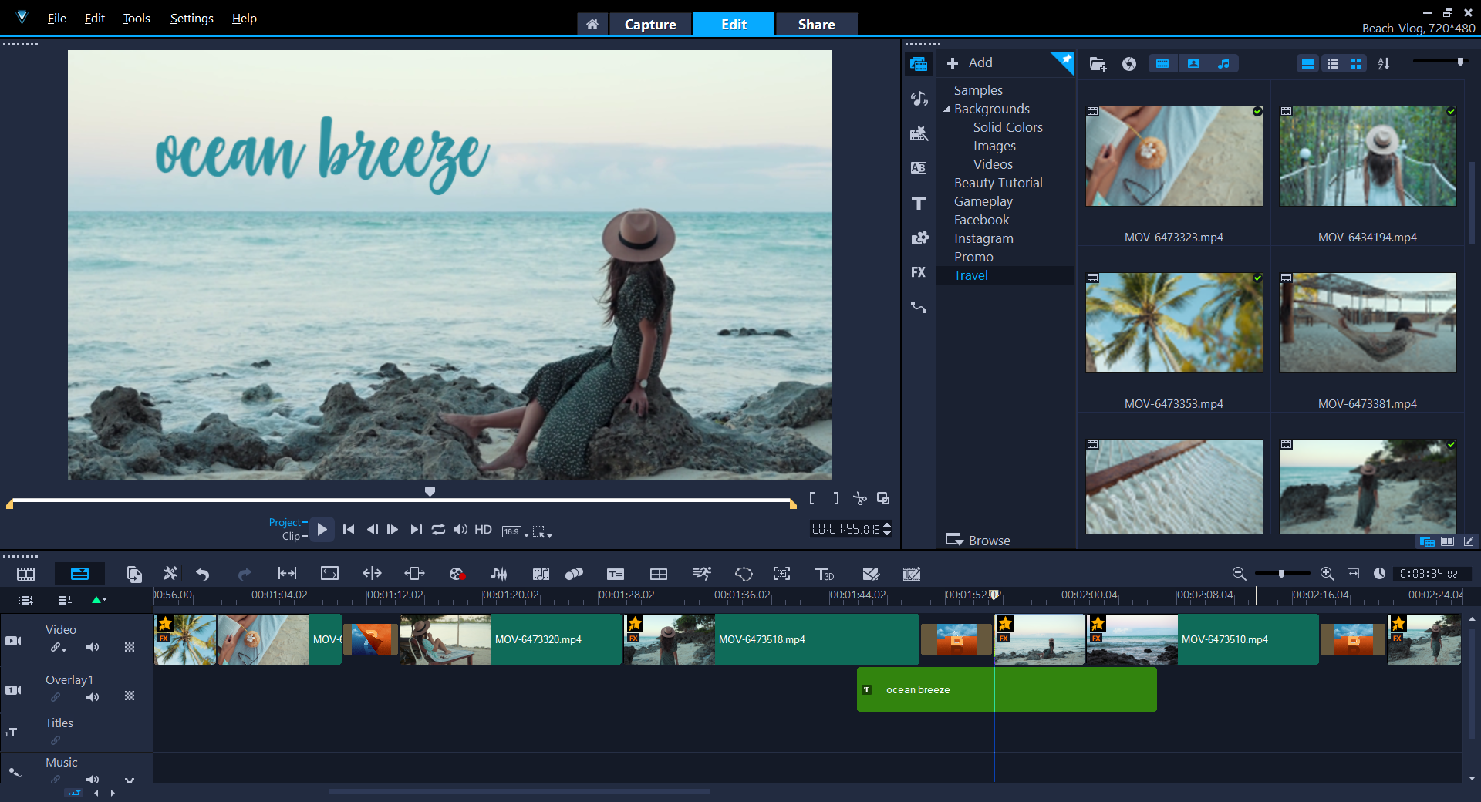
Task: Switch to the Share tab
Action: click(816, 25)
